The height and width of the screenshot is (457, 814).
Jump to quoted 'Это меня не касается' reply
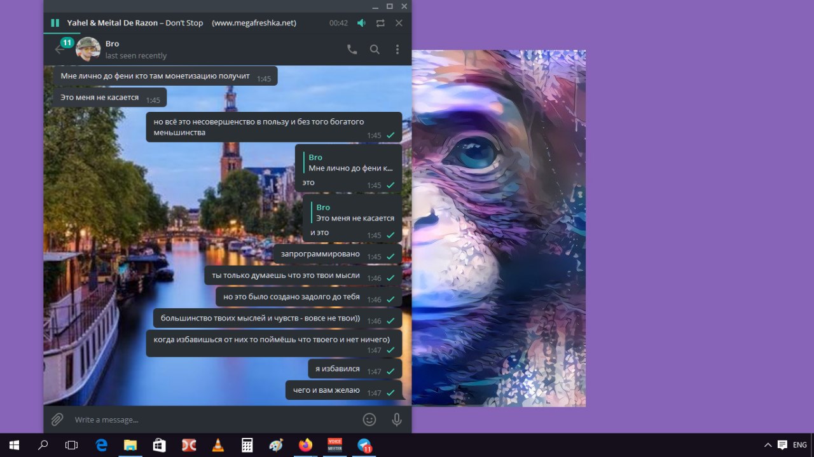[353, 213]
